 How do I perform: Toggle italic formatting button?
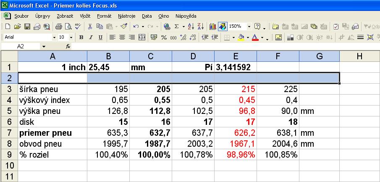point(91,37)
